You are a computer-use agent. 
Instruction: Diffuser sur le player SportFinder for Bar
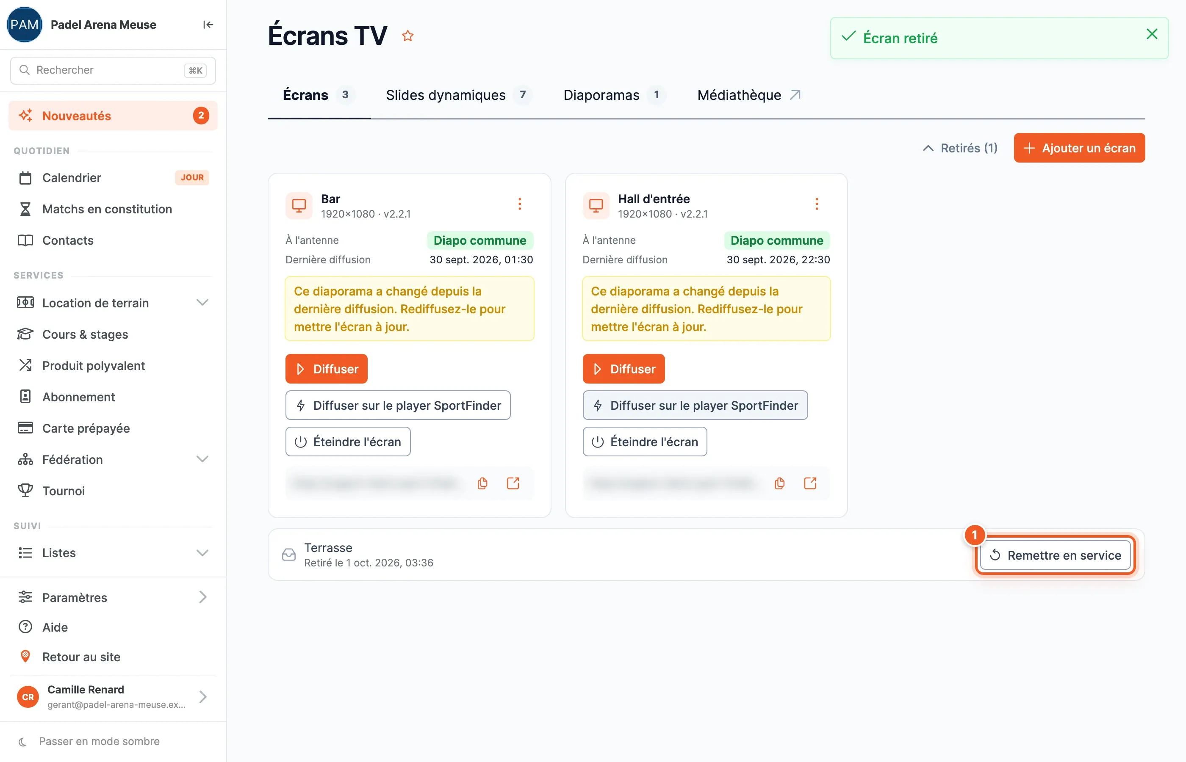(398, 405)
